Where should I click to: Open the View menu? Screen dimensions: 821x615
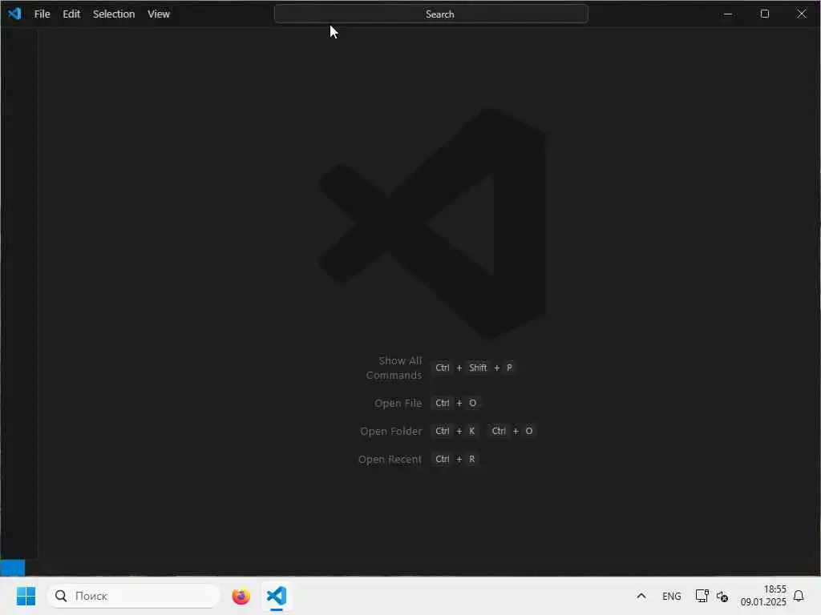click(159, 14)
